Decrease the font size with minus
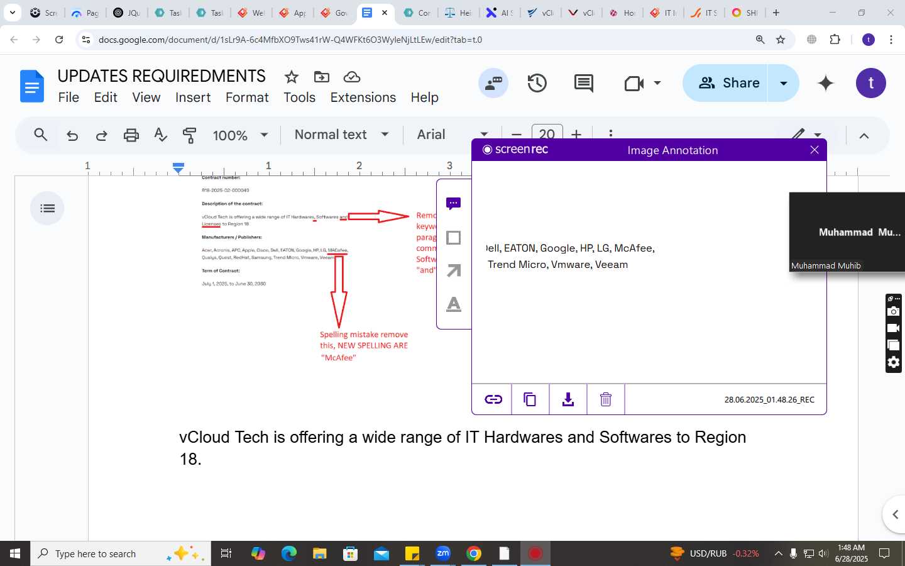The height and width of the screenshot is (566, 905). 517,134
